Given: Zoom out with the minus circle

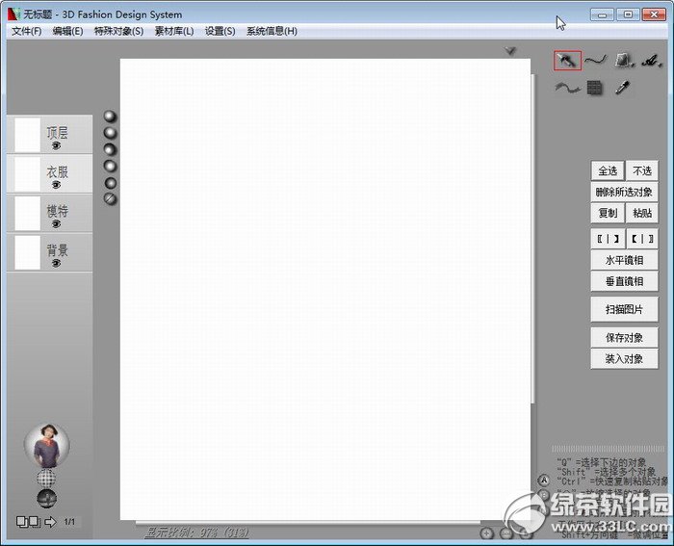Looking at the screenshot, I should coord(506,533).
